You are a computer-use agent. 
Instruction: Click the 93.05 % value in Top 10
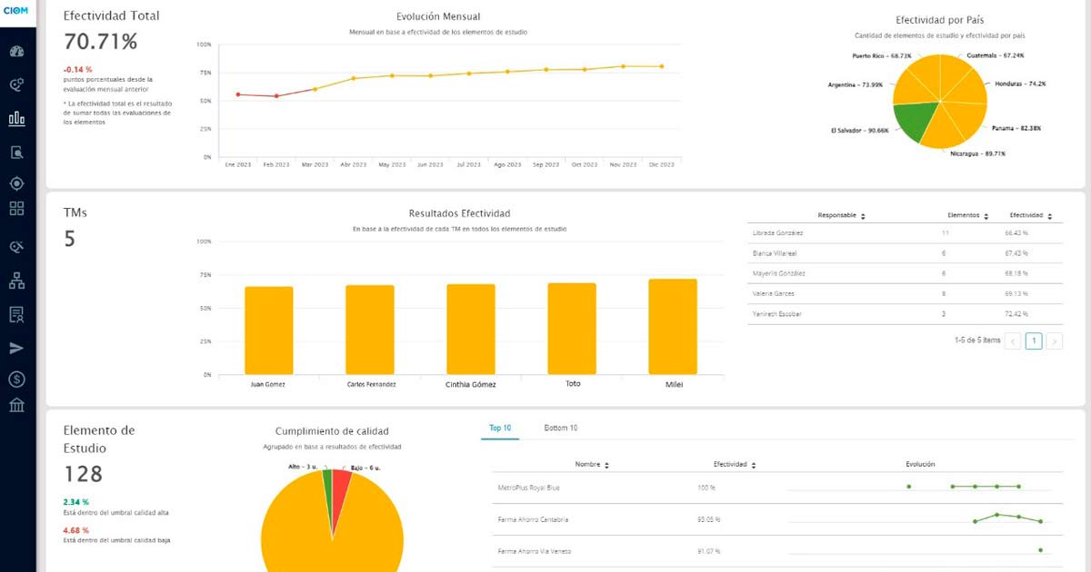pyautogui.click(x=709, y=519)
